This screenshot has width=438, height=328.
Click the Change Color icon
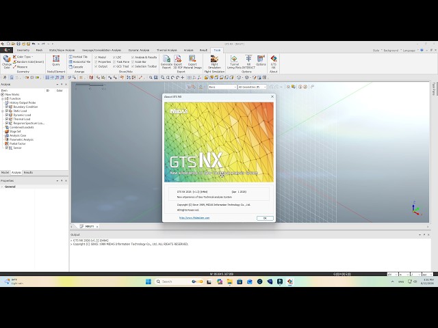coord(6,61)
